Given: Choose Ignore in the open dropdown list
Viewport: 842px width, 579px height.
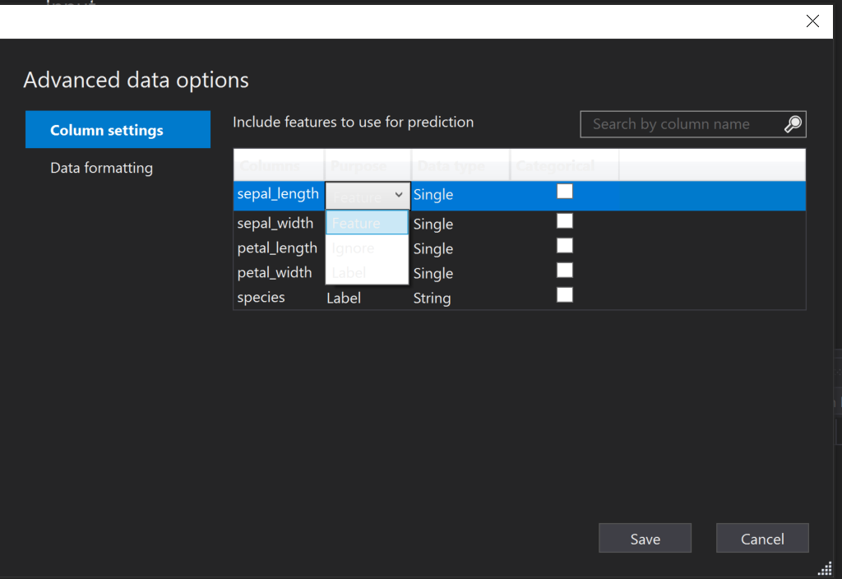Looking at the screenshot, I should tap(368, 248).
